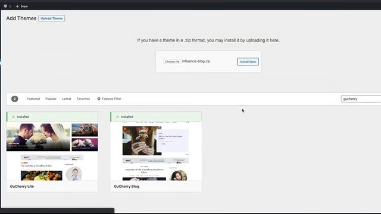This screenshot has width=381, height=214.
Task: Select the Favorites themes tab
Action: (x=83, y=99)
